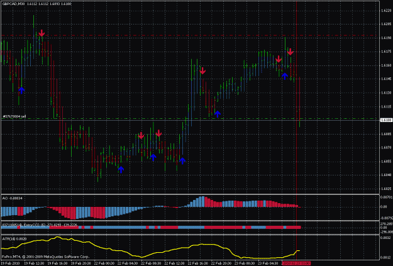The height and width of the screenshot is (266, 393).
Task: Click the red sell arrow at the 22 Feb 16:30 spike
Action: [x=202, y=70]
